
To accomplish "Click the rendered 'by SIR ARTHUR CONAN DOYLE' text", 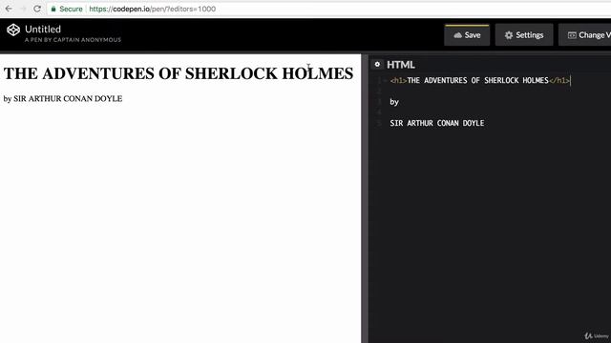I will pos(63,99).
